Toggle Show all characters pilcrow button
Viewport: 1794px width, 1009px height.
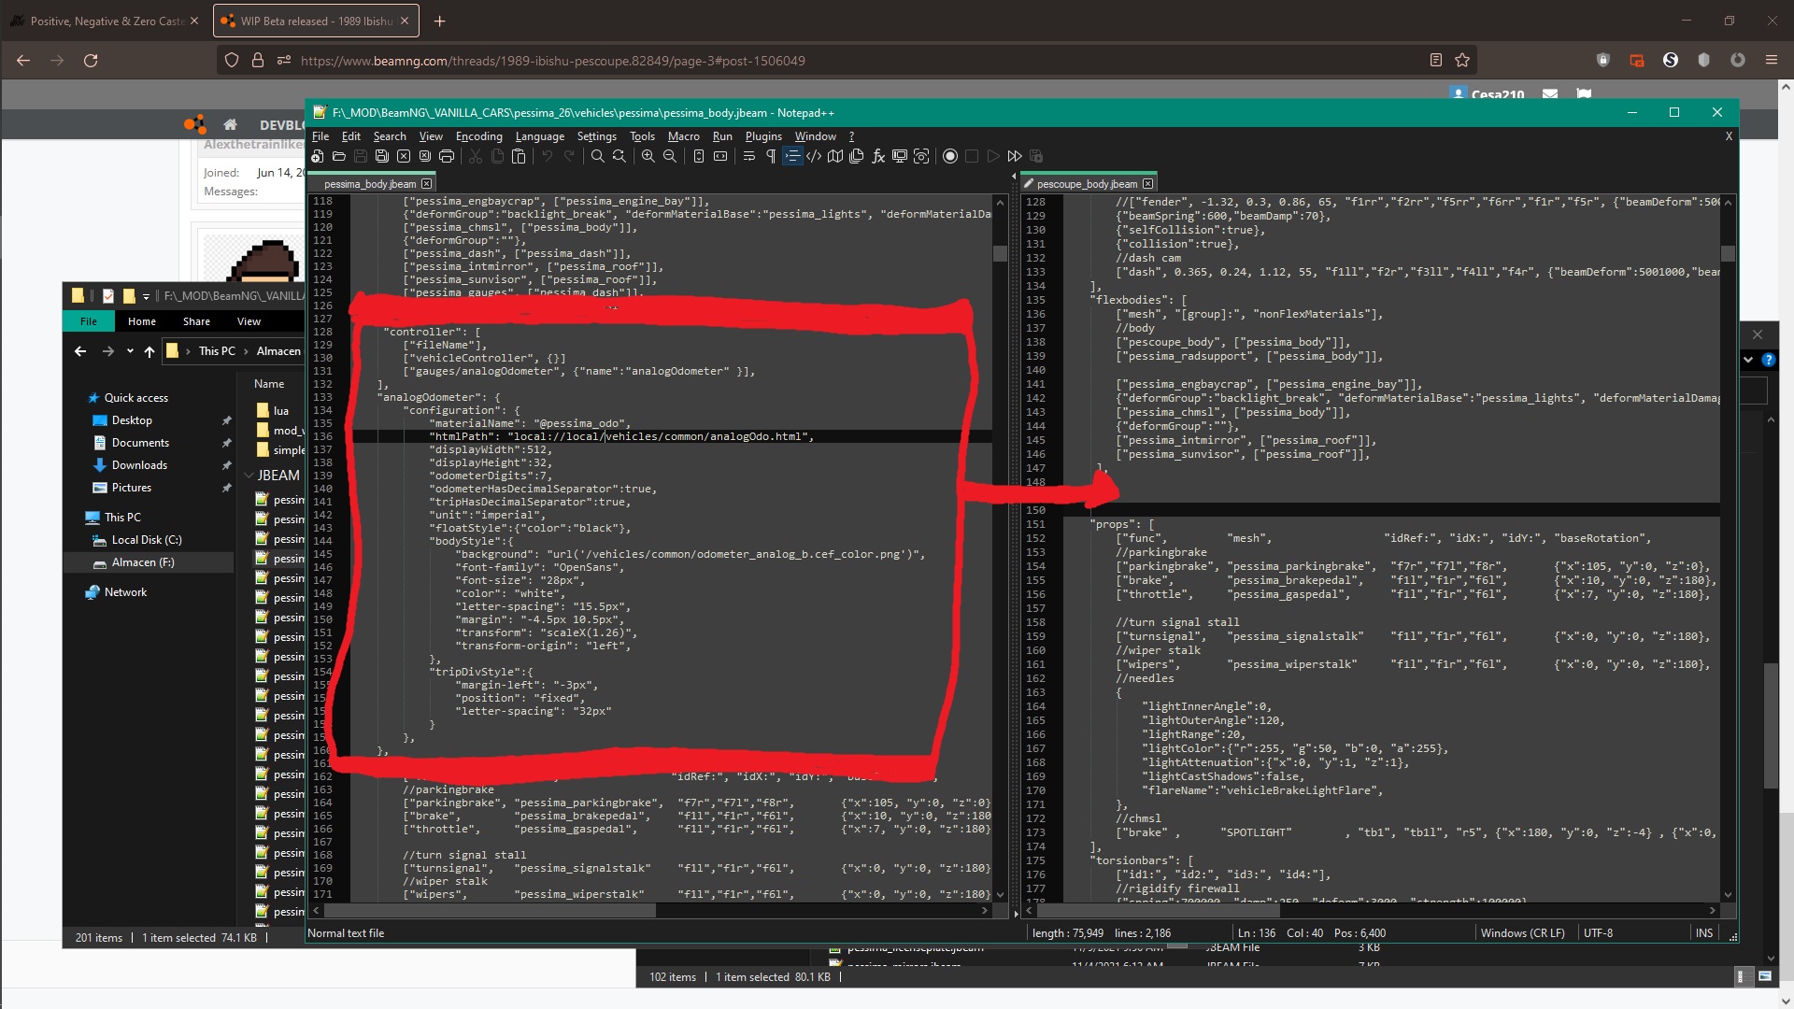[771, 157]
